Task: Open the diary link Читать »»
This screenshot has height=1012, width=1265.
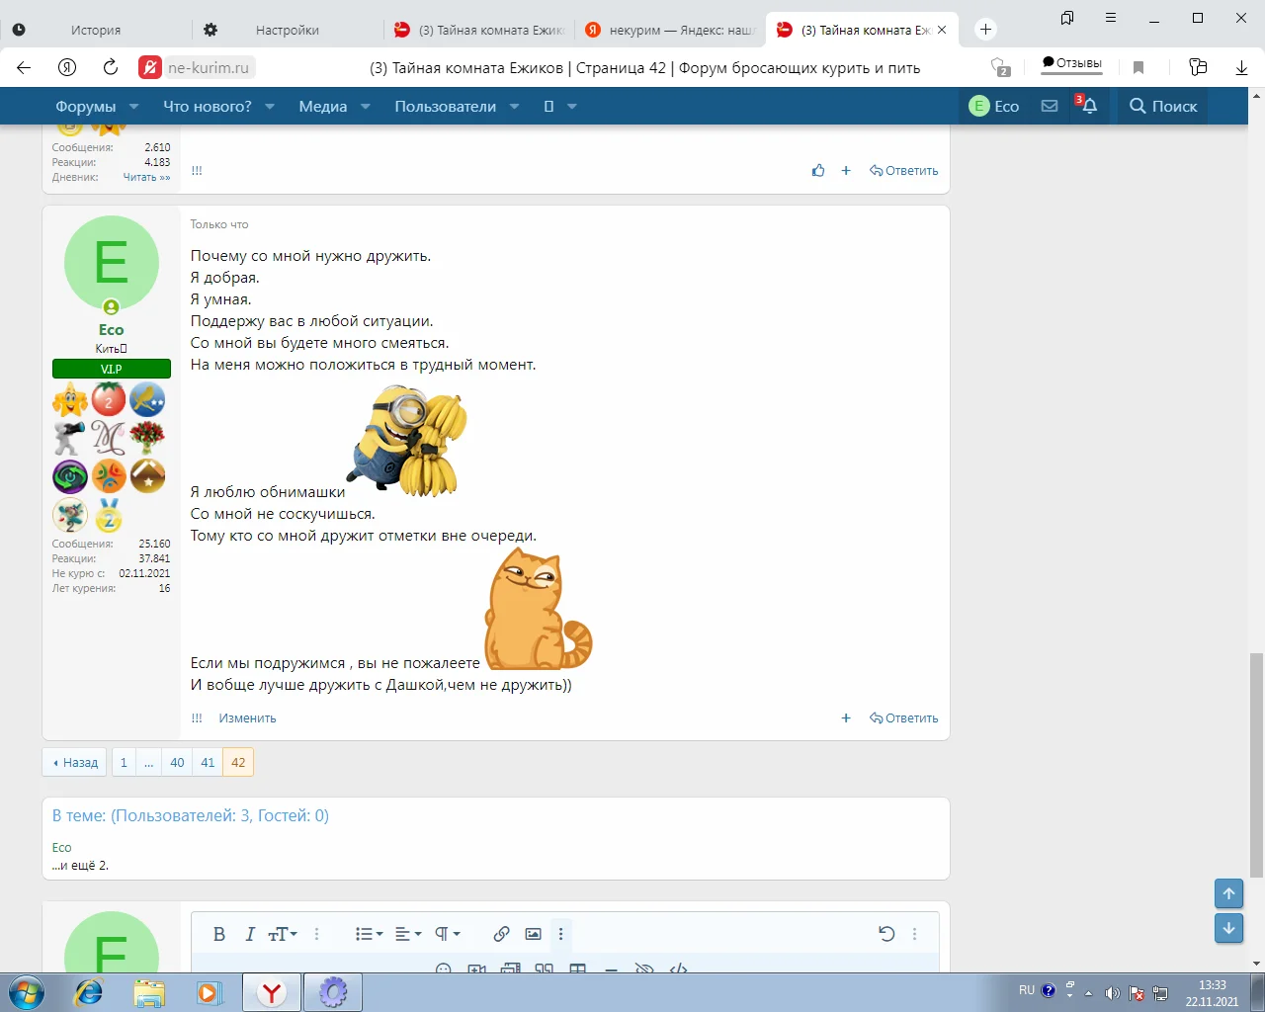Action: 146,177
